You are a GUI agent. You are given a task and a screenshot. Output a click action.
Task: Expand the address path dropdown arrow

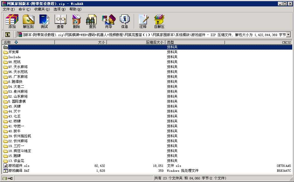(288, 35)
